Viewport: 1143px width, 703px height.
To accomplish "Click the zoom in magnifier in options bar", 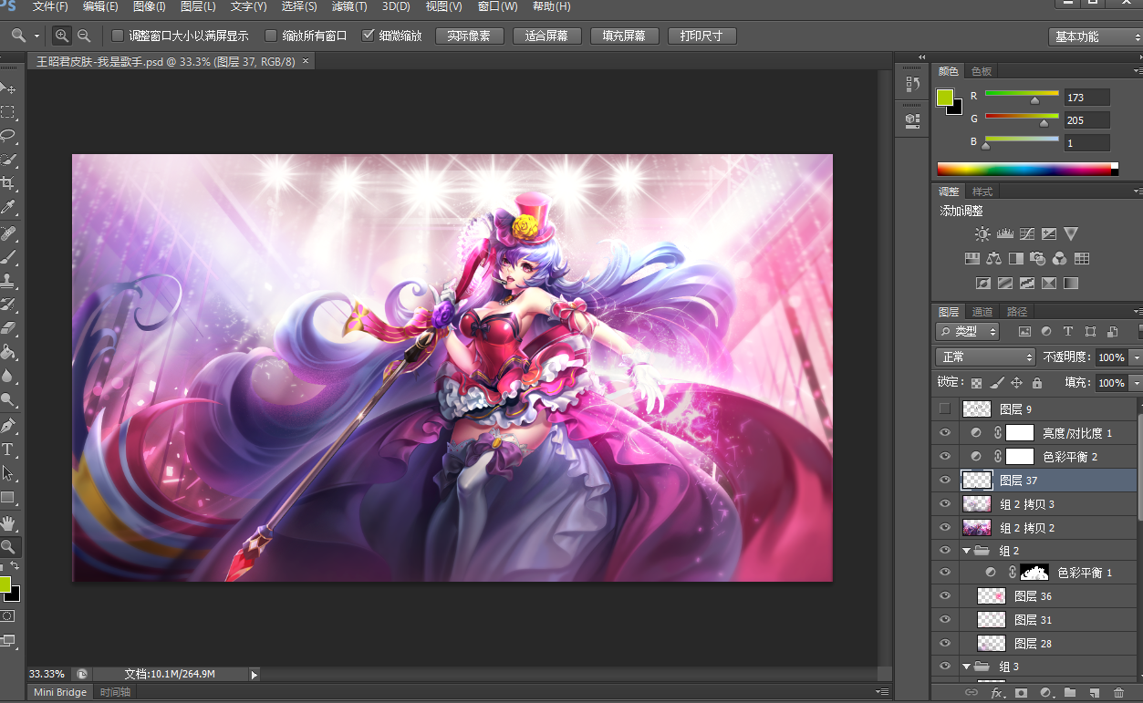I will click(x=61, y=36).
